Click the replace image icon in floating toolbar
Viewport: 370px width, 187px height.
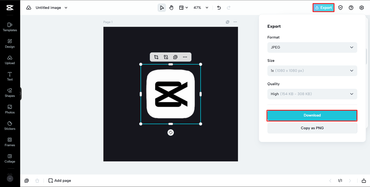point(166,57)
